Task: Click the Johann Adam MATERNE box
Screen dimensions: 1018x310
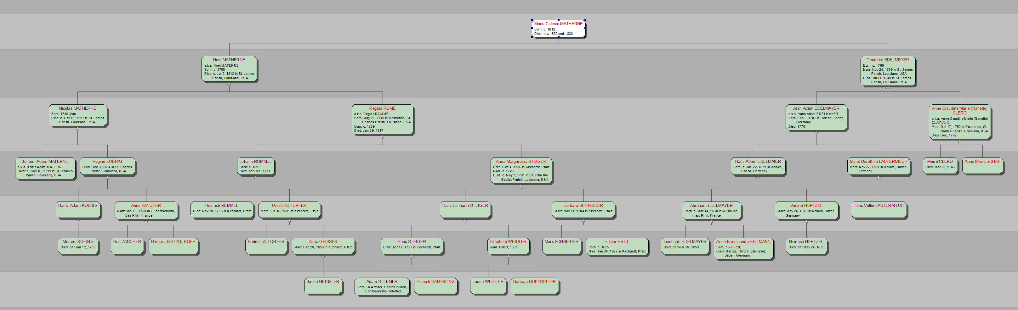Action: [45, 169]
